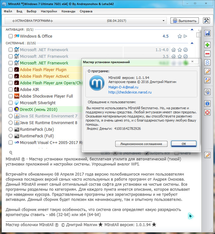Click the home icon on .NET Framework 3.5 row
Image resolution: width=215 pixels, height=234 pixels.
click(x=174, y=56)
